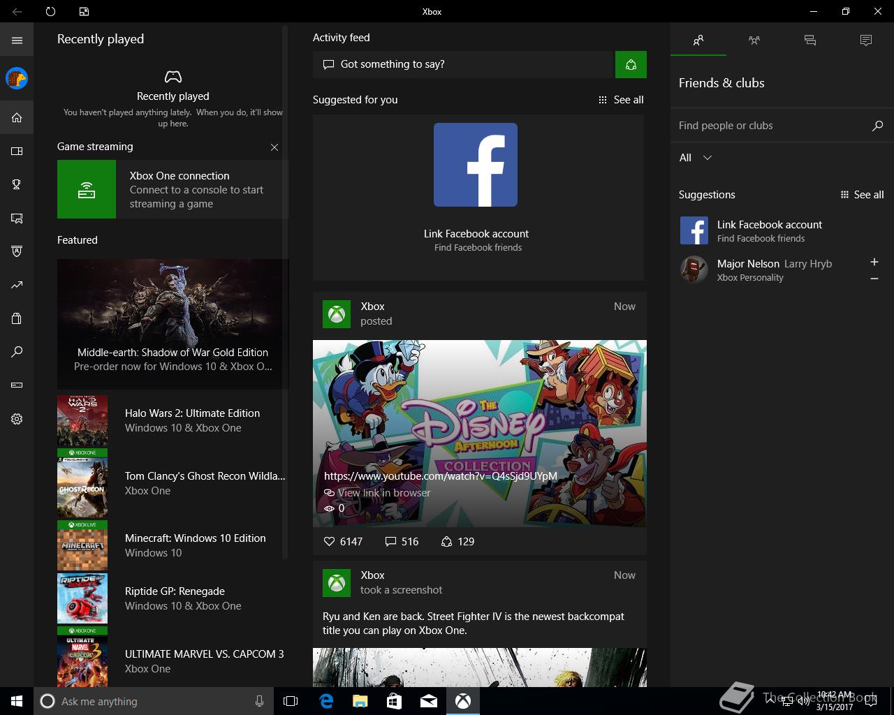
Task: Like the Disney Afternoon post
Action: click(343, 541)
